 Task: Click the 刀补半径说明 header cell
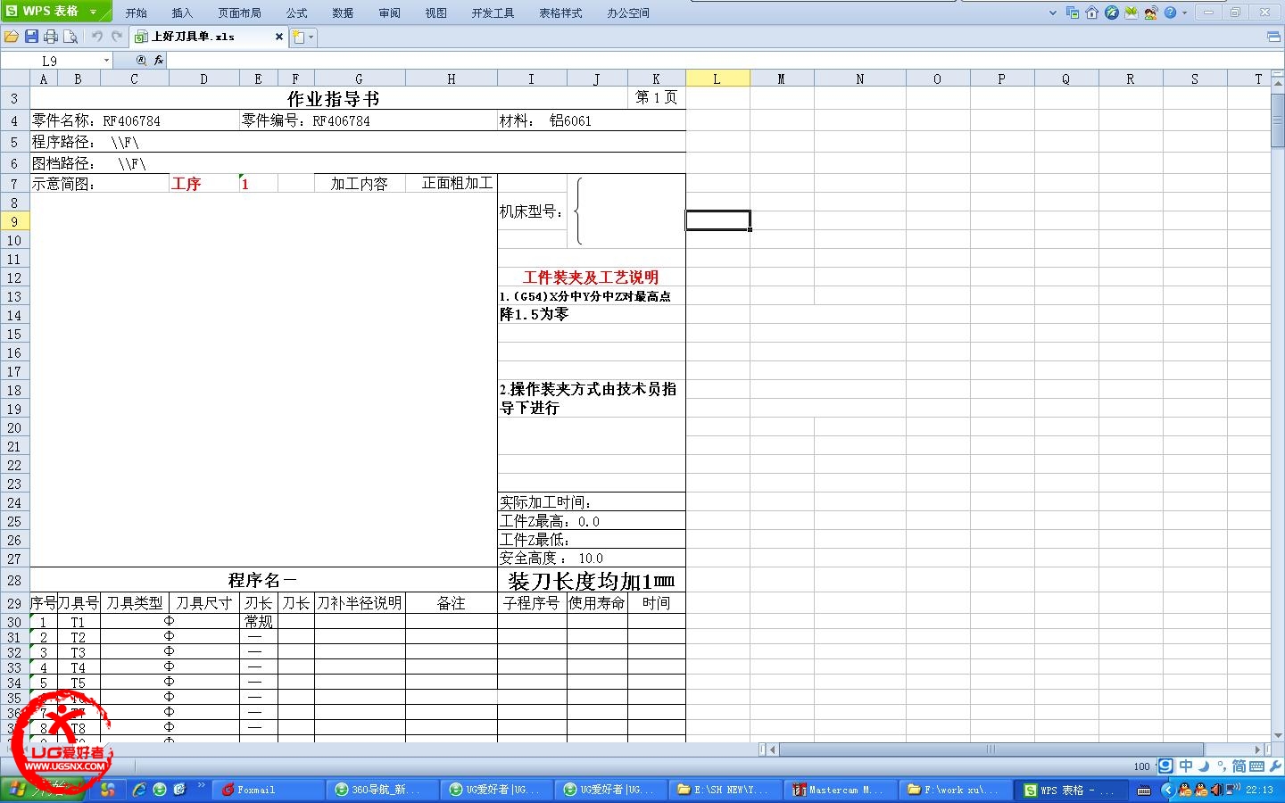pyautogui.click(x=360, y=603)
